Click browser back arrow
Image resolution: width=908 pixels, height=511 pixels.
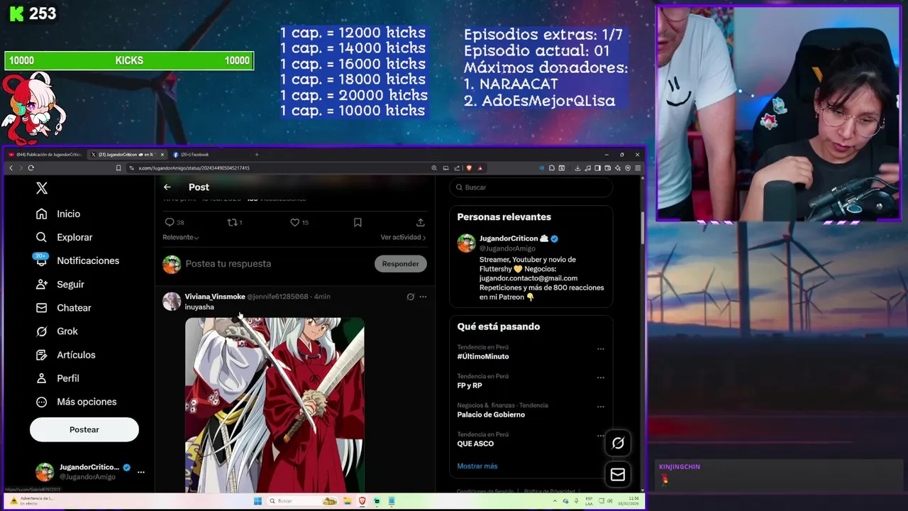tap(11, 168)
